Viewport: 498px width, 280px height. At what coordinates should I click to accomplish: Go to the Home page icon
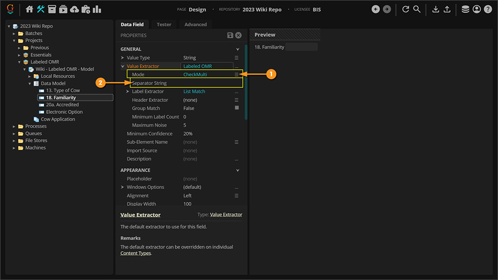(29, 9)
